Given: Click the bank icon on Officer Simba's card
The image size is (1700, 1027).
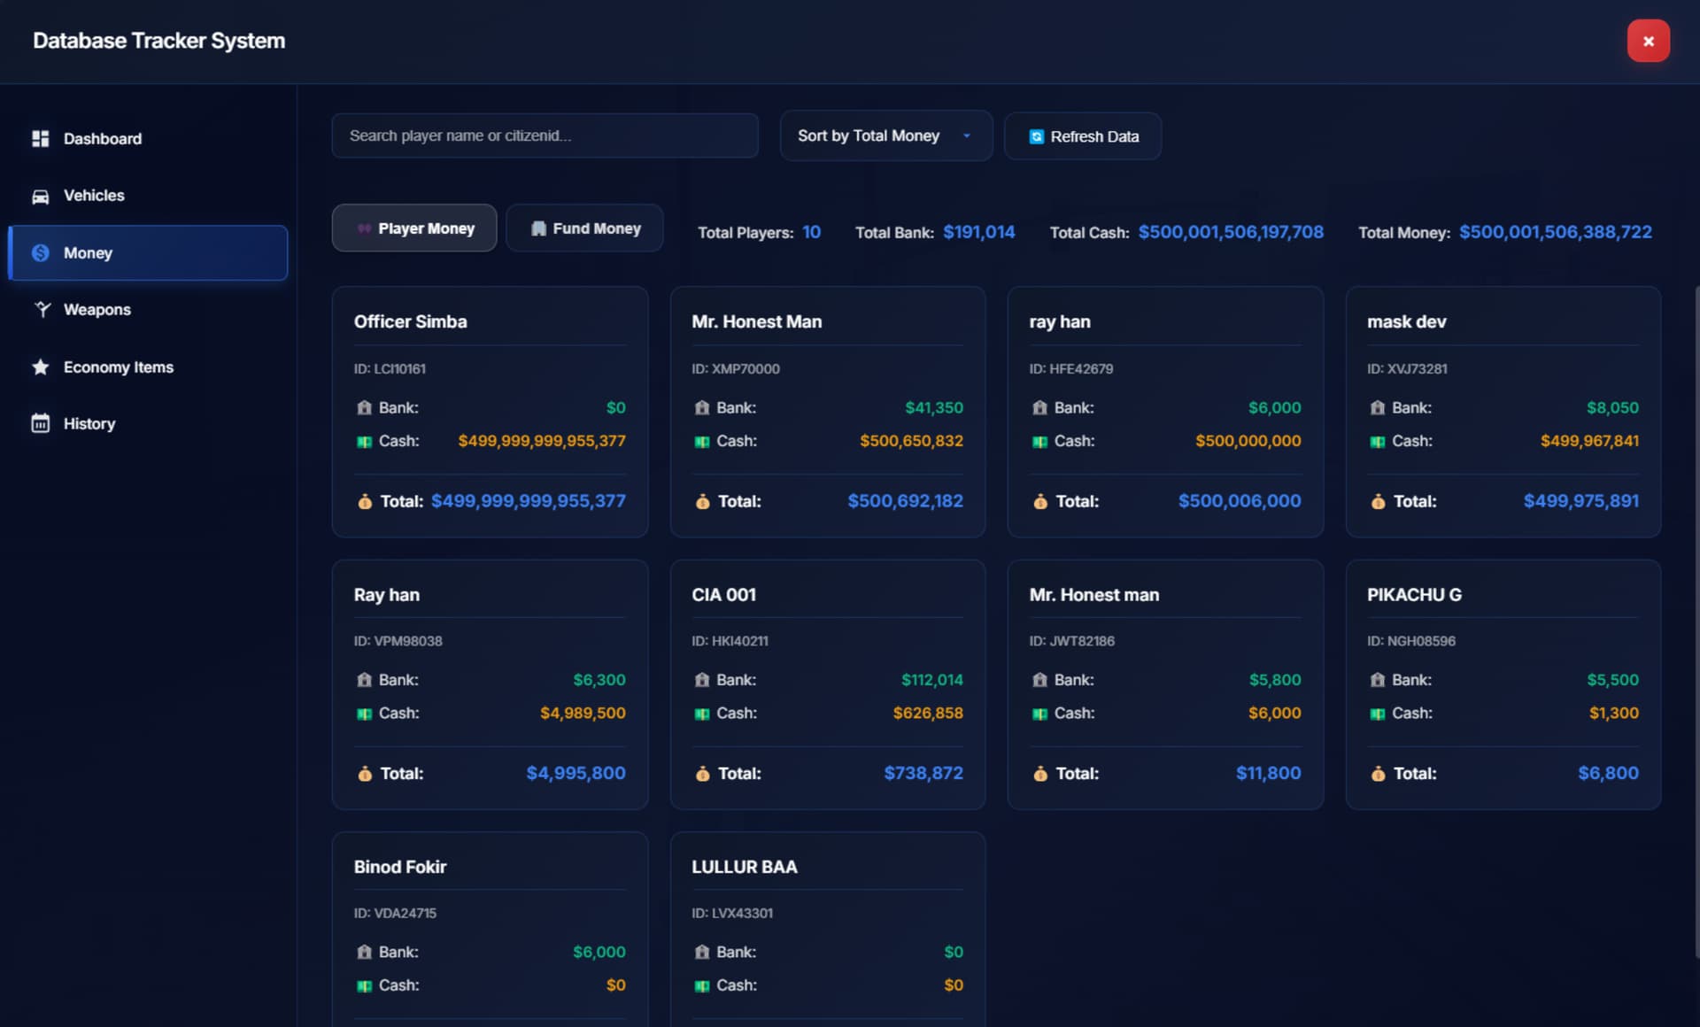Looking at the screenshot, I should (x=363, y=407).
